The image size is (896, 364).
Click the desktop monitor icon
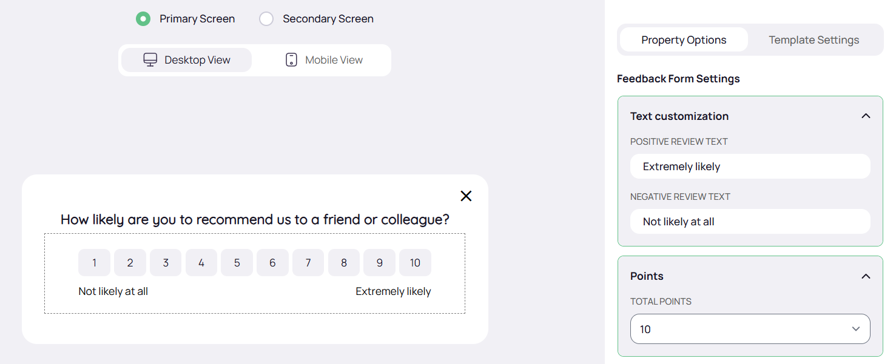point(150,60)
